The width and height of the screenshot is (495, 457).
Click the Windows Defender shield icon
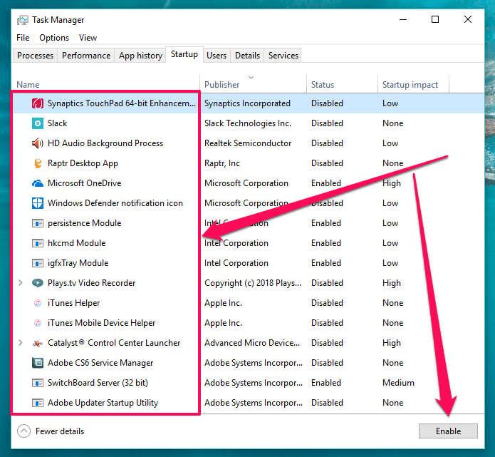(38, 203)
